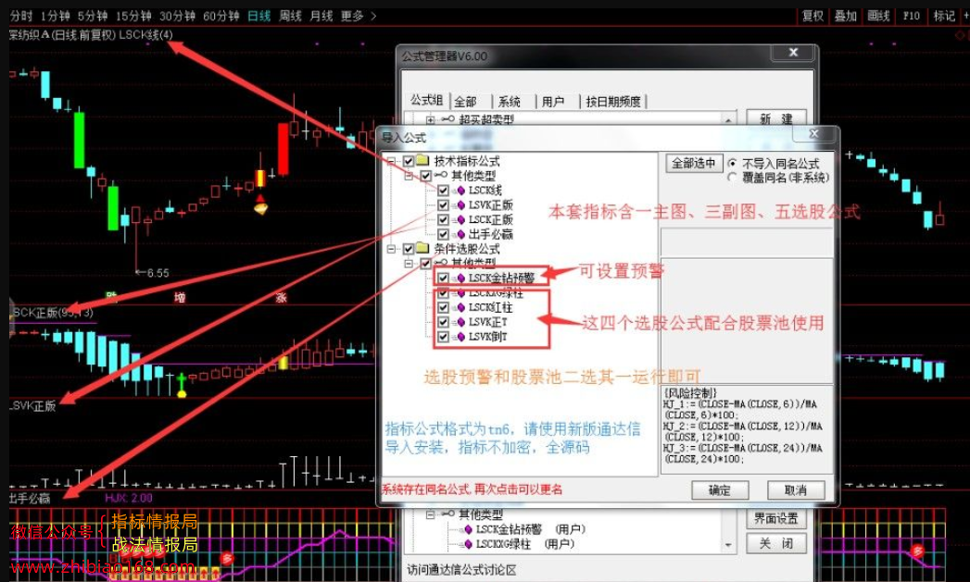Click the purple icon beside LSCK红柱
Screen dimensions: 970x582
coord(460,308)
